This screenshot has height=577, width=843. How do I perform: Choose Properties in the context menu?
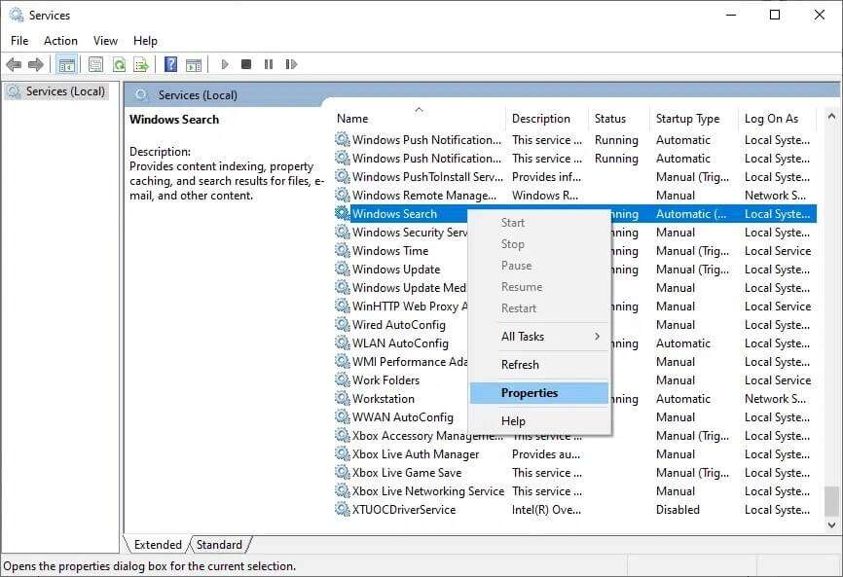coord(539,393)
